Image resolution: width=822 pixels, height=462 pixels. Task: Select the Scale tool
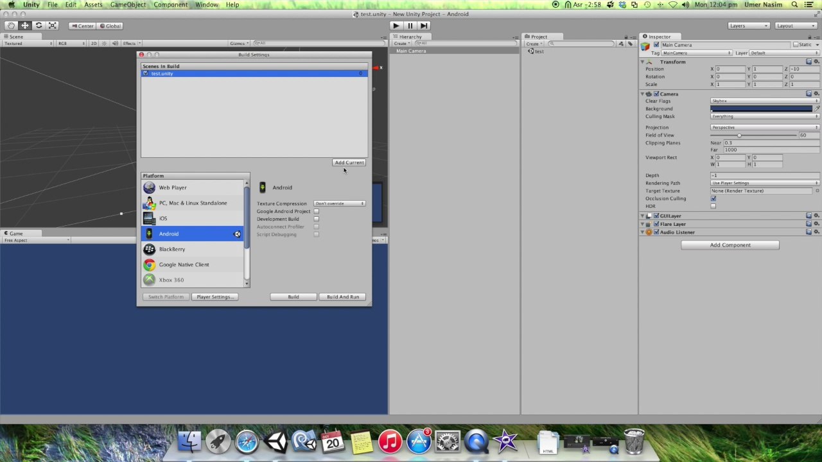tap(53, 26)
